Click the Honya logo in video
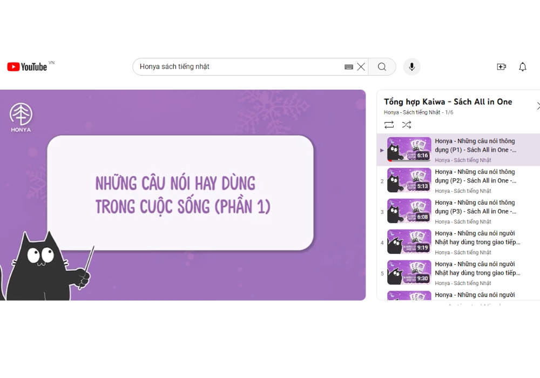The width and height of the screenshot is (540, 378). pos(21,117)
